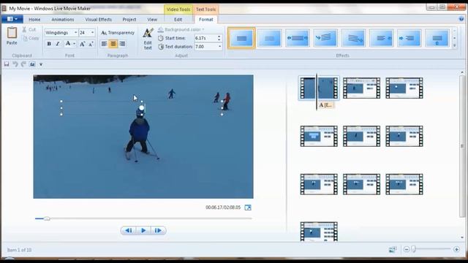Screen dimensions: 468x263
Task: Click the Help icon at ribbon right
Action: [461, 19]
